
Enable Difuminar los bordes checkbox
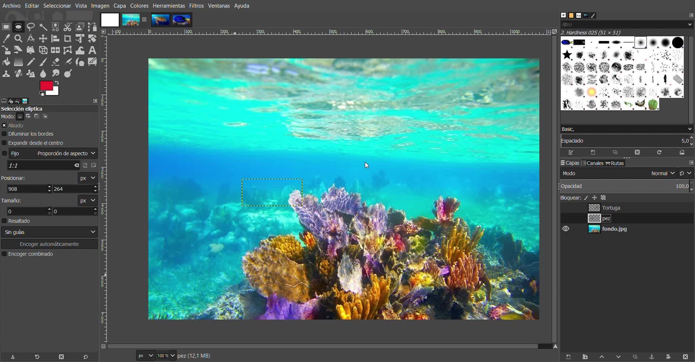pyautogui.click(x=4, y=134)
